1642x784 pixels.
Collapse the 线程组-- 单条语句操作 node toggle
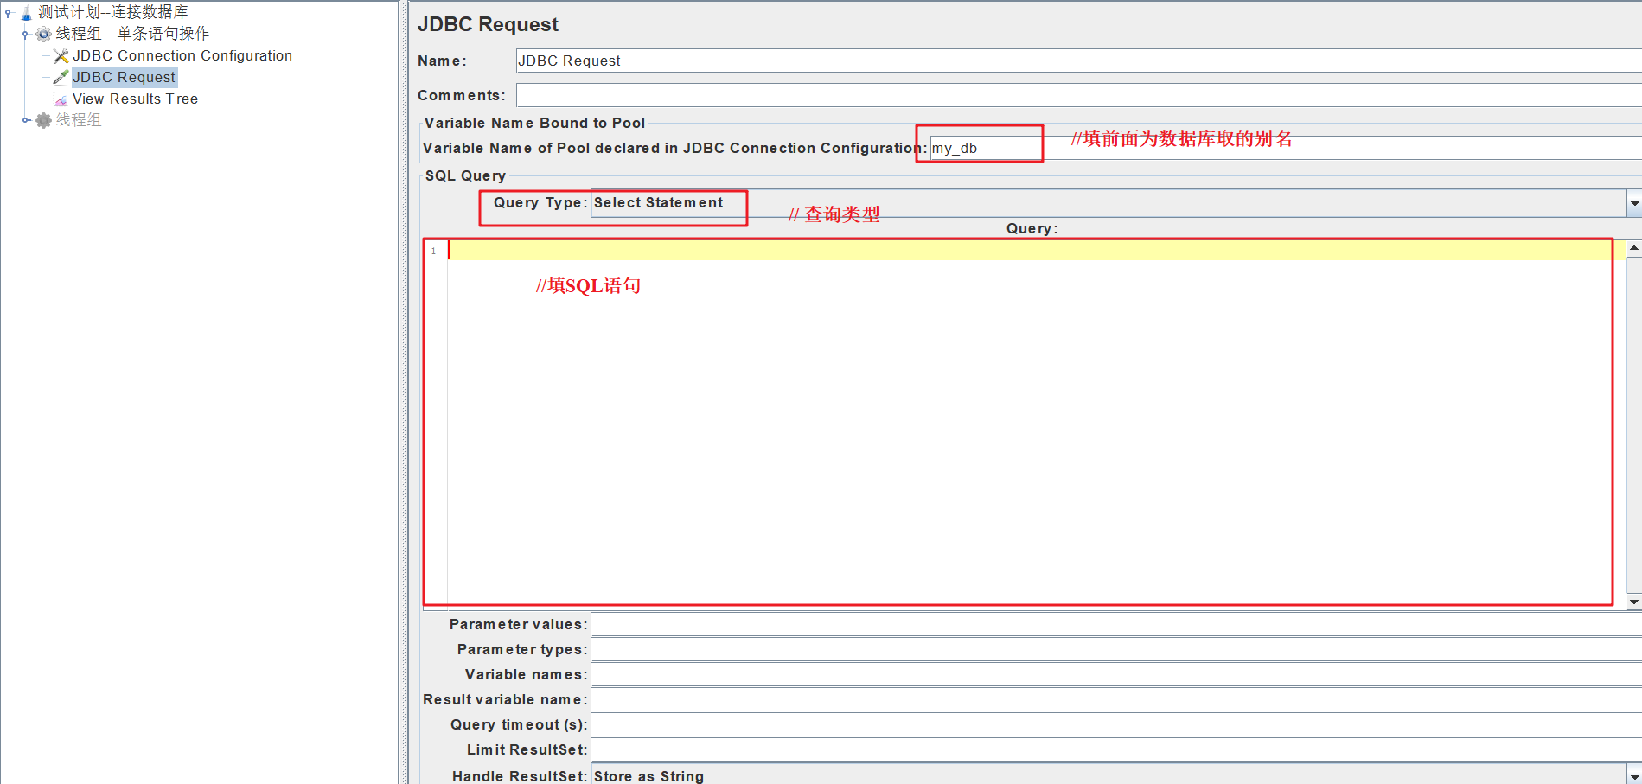25,35
